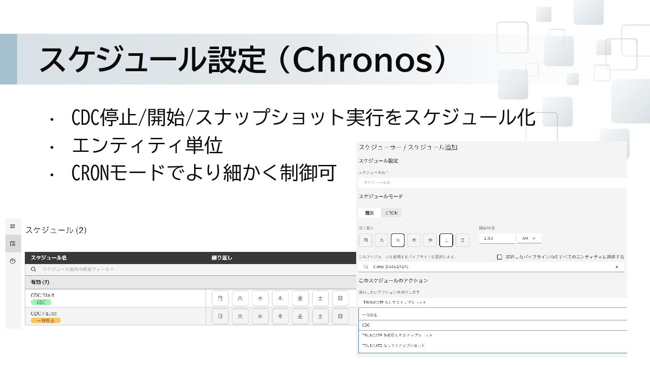Toggle 木 for the CDC Start schedule
This screenshot has width=650, height=365.
tap(280, 298)
